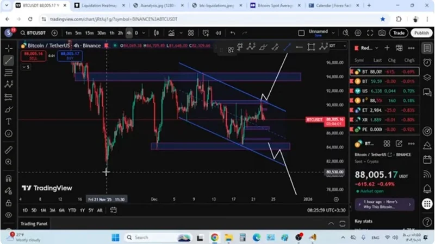Select the daily D timeframe
This screenshot has width=435, height=244.
click(x=136, y=33)
